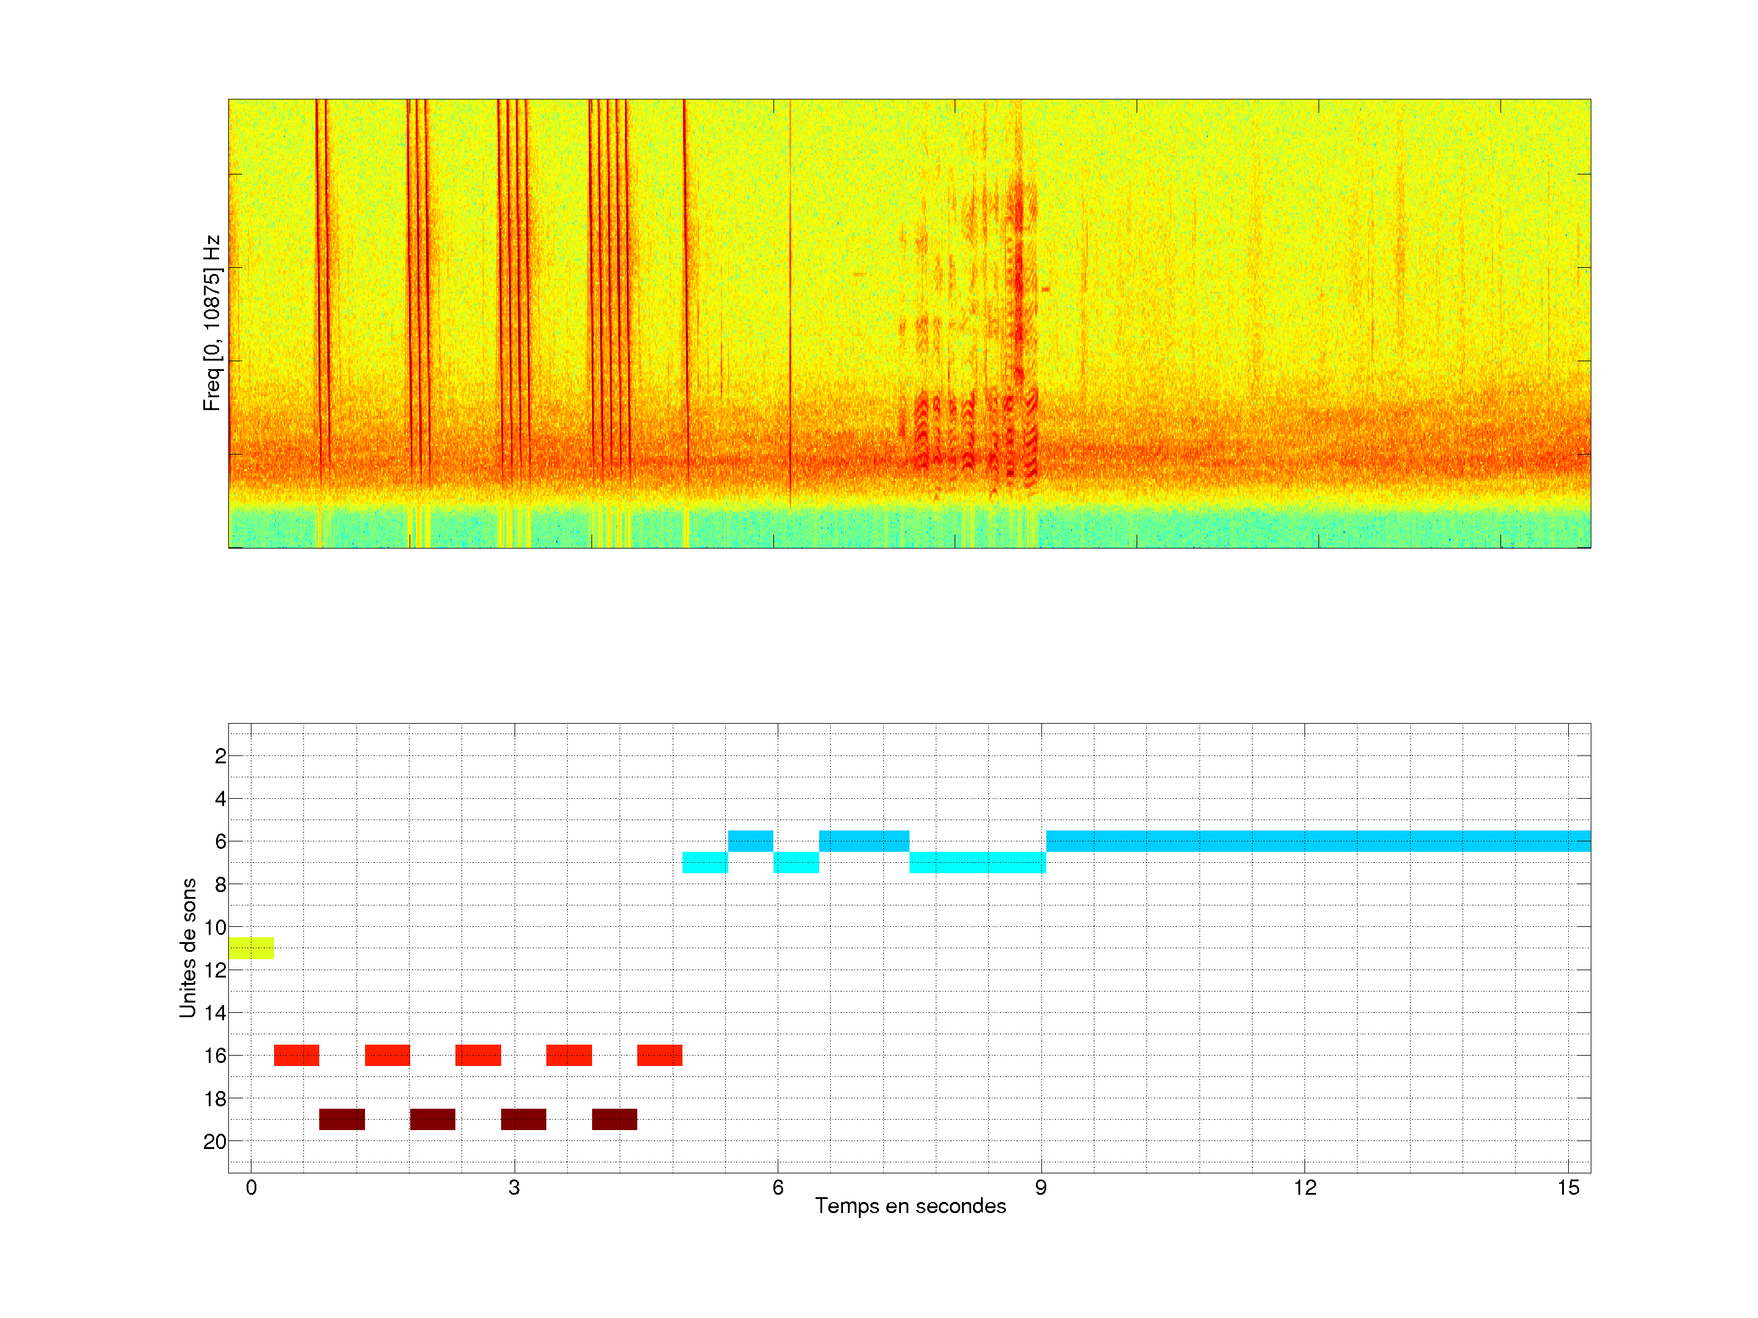The image size is (1758, 1318).
Task: Select the last red bar at unit 16
Action: pyautogui.click(x=660, y=1055)
